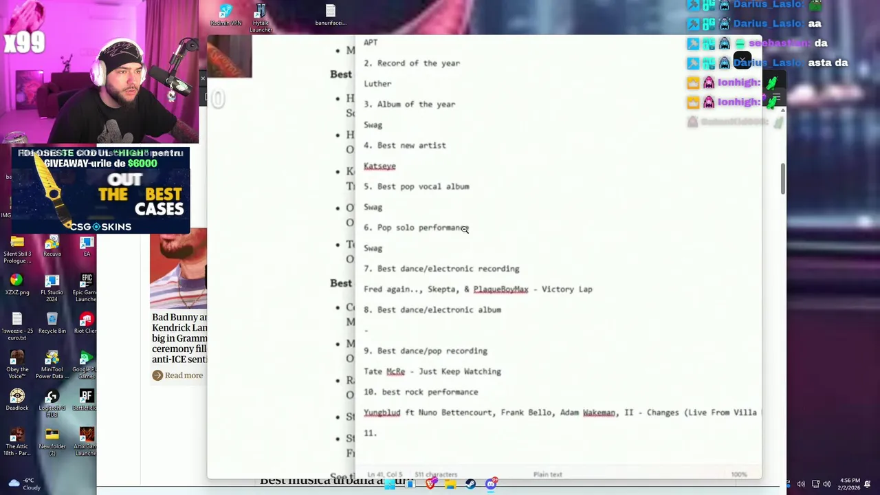Click the APT line at top of notes
Screen dimensions: 880x495
coord(371,43)
